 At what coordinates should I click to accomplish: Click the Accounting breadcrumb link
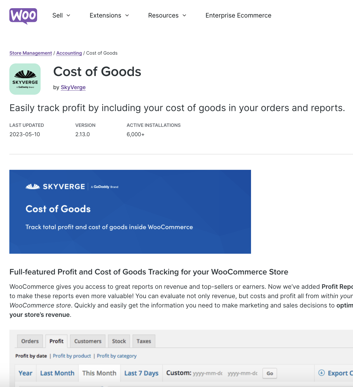[x=69, y=53]
